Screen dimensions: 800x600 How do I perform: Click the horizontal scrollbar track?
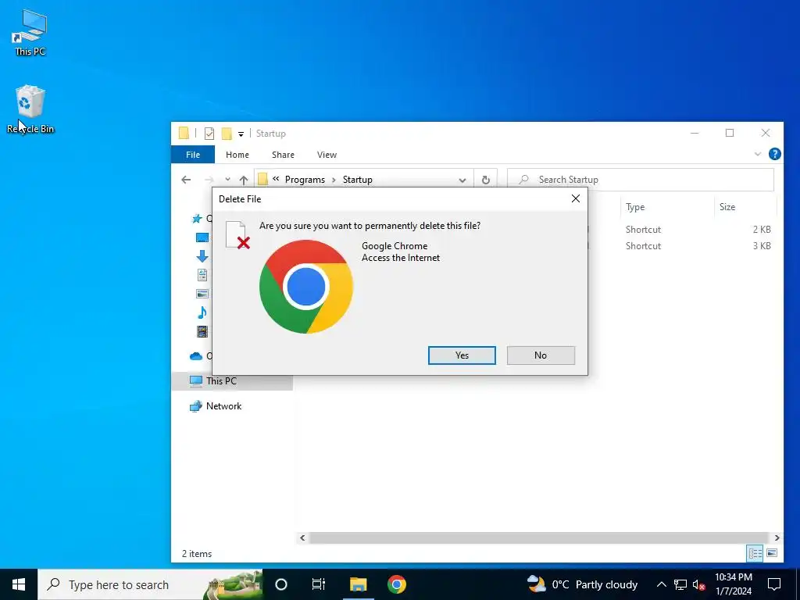coord(539,537)
